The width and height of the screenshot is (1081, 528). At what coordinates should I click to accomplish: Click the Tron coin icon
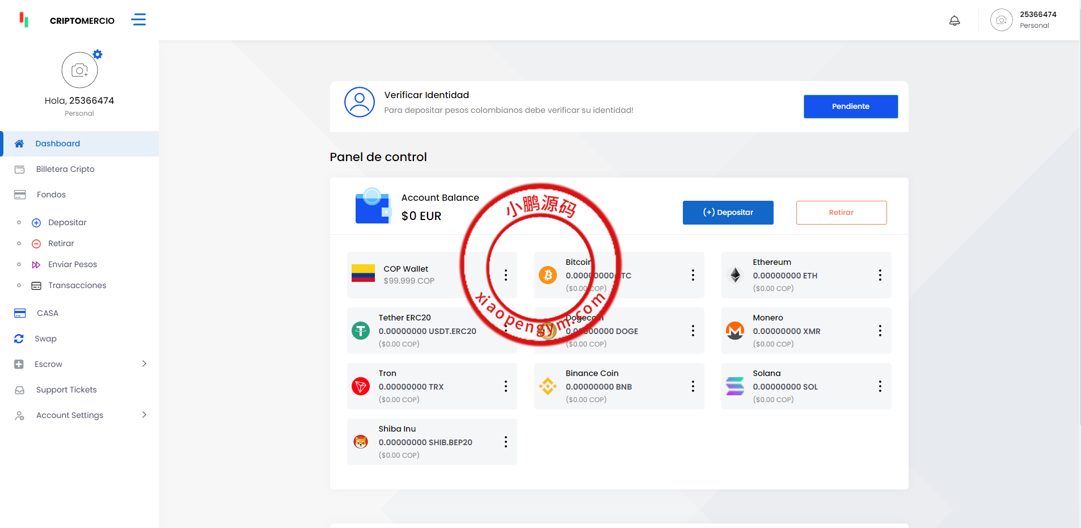pyautogui.click(x=361, y=386)
